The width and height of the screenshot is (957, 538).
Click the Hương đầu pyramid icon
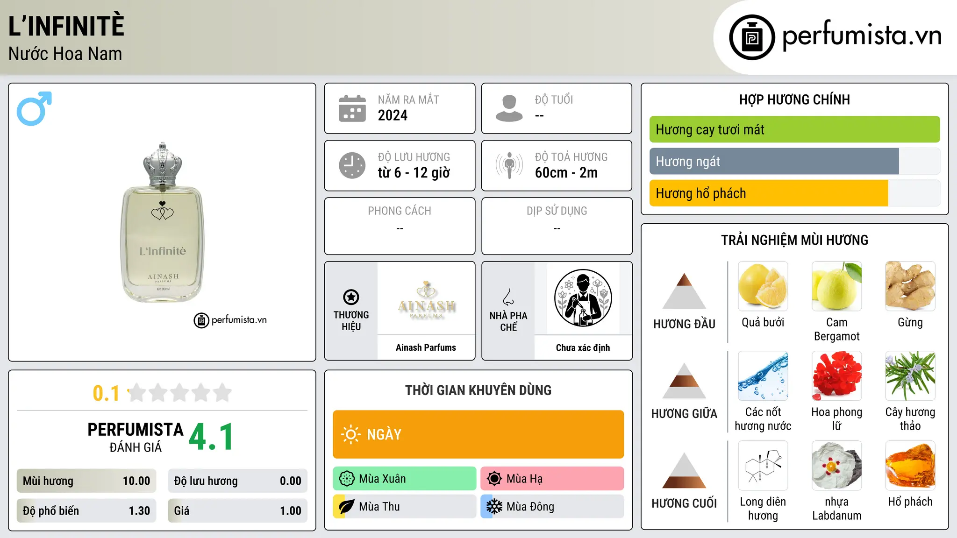tap(684, 291)
